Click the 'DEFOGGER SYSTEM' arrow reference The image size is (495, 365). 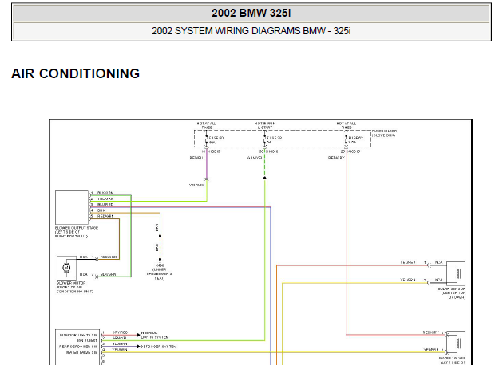[159, 347]
